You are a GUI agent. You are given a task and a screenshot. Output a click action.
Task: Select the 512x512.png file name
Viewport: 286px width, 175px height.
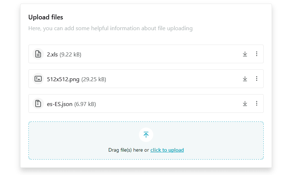click(63, 79)
